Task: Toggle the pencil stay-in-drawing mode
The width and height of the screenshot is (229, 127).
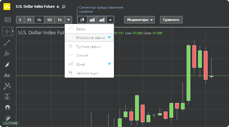Action: (x=7, y=118)
